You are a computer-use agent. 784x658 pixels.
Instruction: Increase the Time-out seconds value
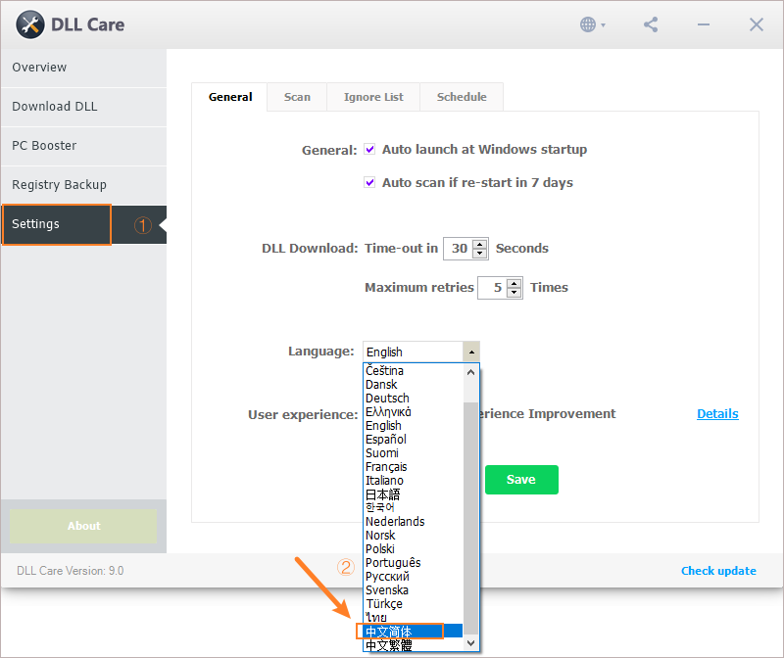tap(480, 245)
